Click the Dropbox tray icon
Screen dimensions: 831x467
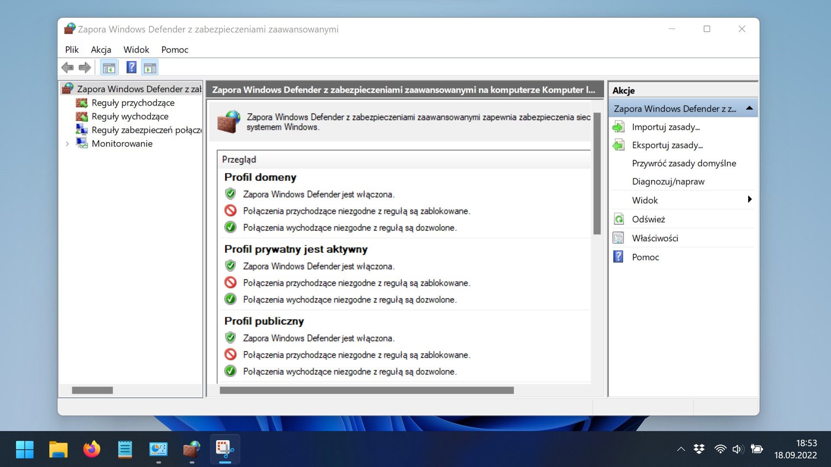[x=699, y=449]
